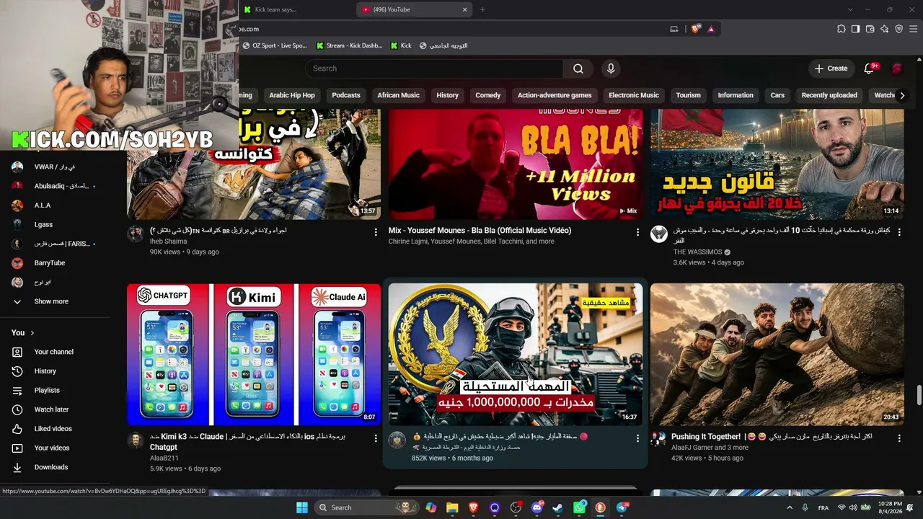Click the Brave Rewards triangle icon

coord(711,29)
